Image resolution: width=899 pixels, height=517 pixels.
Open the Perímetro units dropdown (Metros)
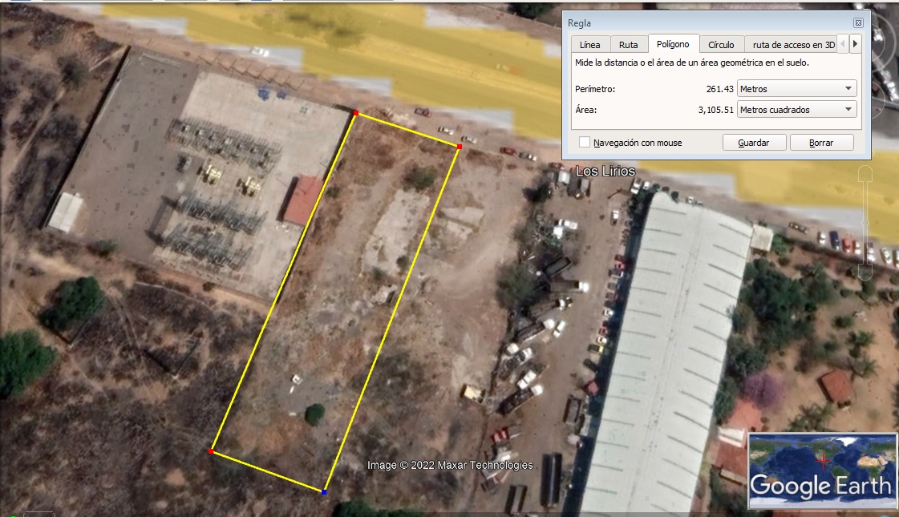coord(796,88)
